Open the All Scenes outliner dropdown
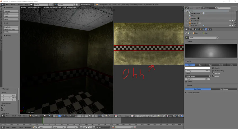Image resolution: width=238 pixels, height=129 pixels. point(209,8)
